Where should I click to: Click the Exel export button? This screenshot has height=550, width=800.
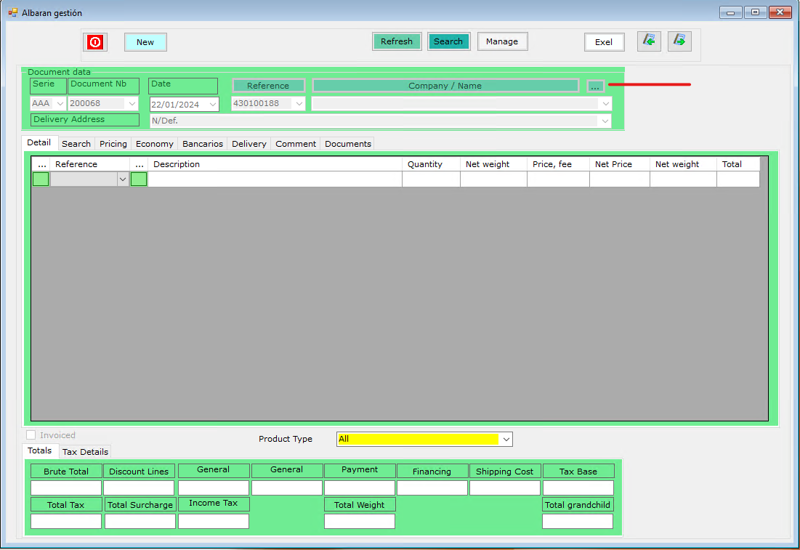tap(604, 42)
